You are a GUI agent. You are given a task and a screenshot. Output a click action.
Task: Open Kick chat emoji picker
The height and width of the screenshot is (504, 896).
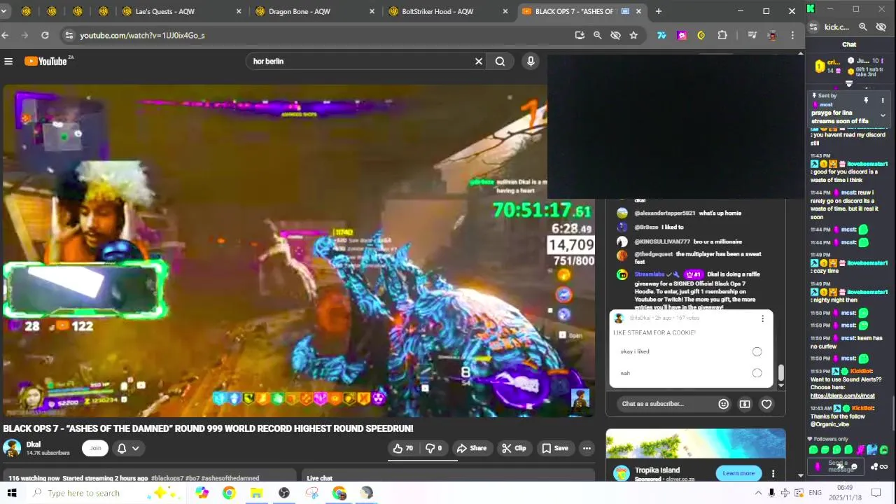(x=853, y=466)
